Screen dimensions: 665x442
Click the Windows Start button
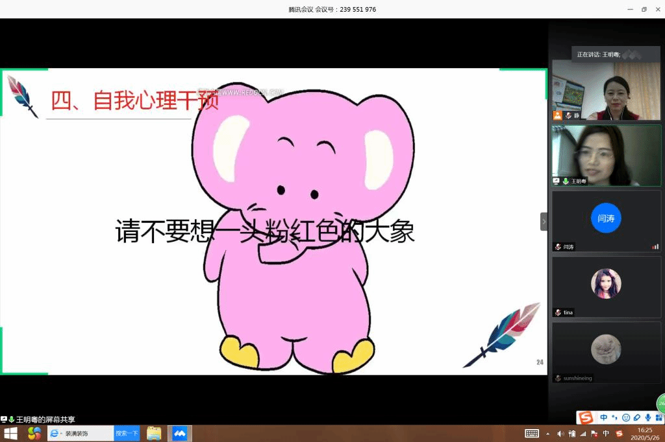click(x=10, y=434)
